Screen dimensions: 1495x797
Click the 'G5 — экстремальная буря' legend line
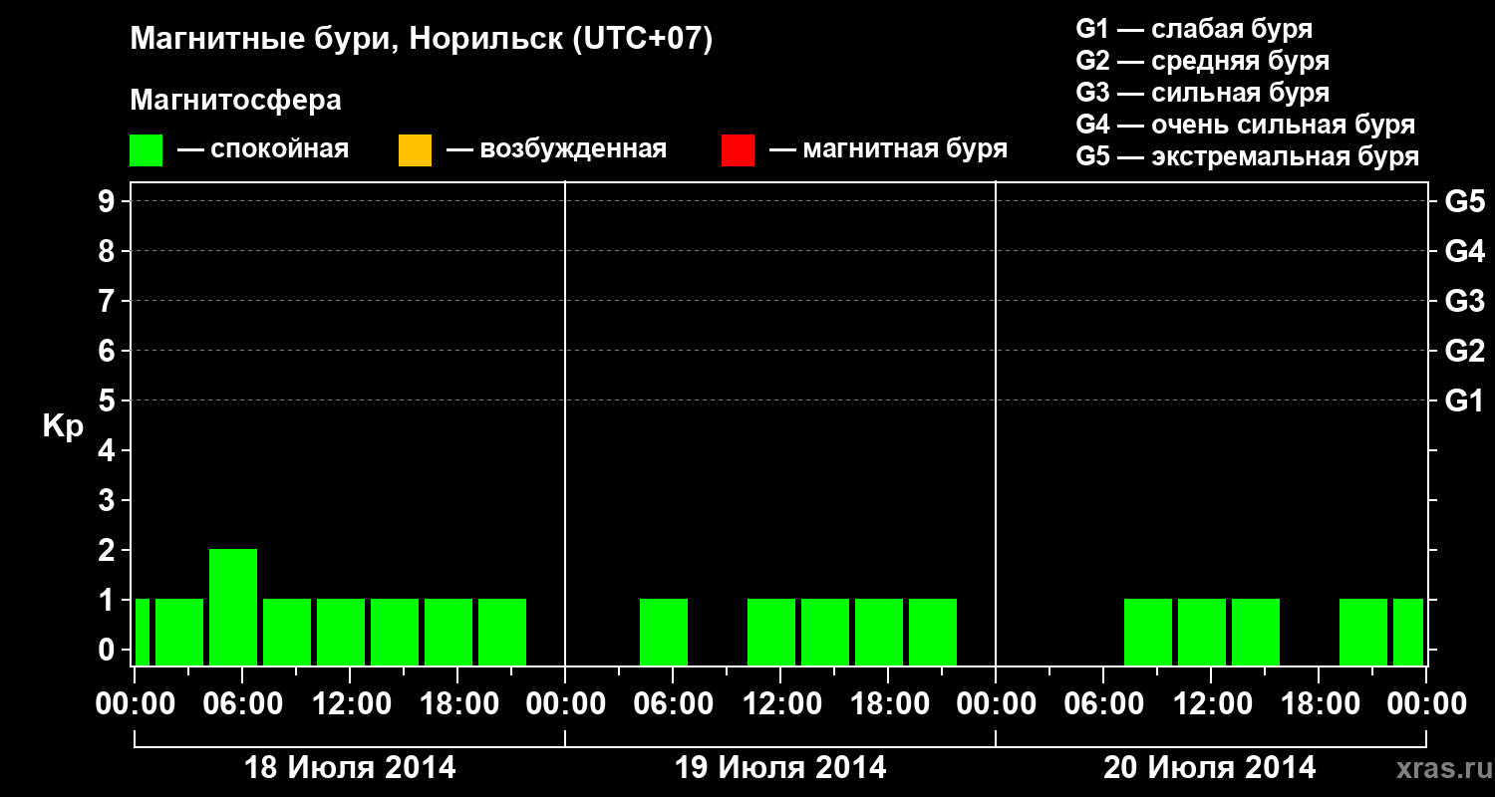pos(1248,157)
